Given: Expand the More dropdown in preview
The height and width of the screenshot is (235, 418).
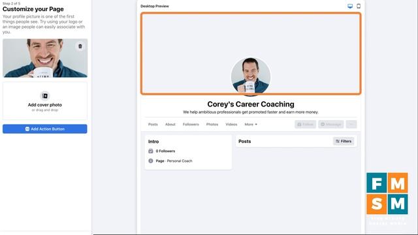Looking at the screenshot, I should point(251,125).
